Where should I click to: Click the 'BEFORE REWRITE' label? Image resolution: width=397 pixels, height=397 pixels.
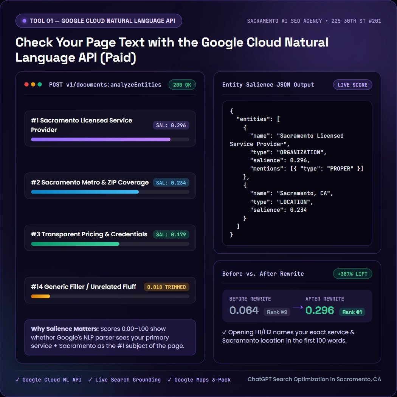click(250, 299)
